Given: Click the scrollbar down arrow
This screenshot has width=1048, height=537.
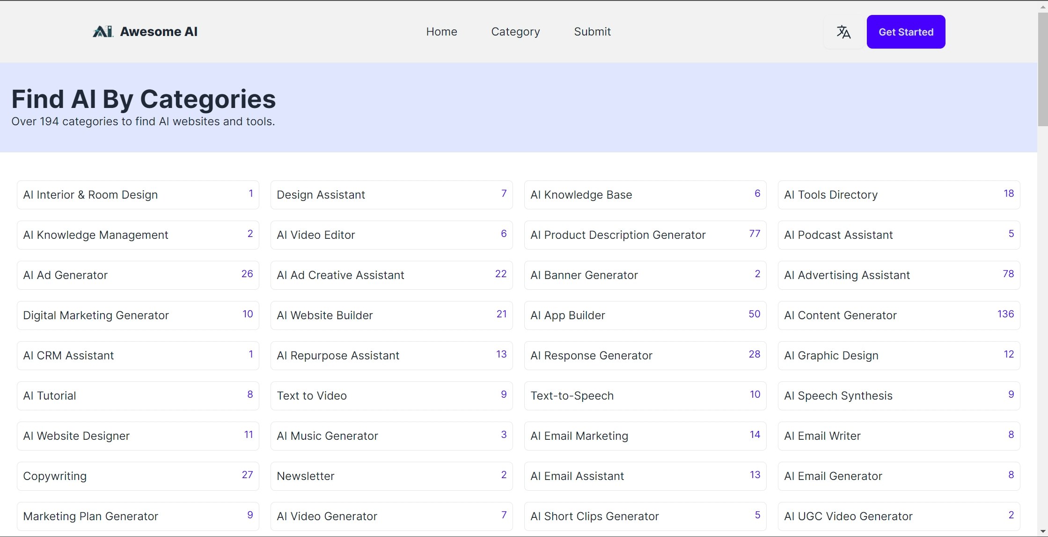Looking at the screenshot, I should (x=1042, y=532).
